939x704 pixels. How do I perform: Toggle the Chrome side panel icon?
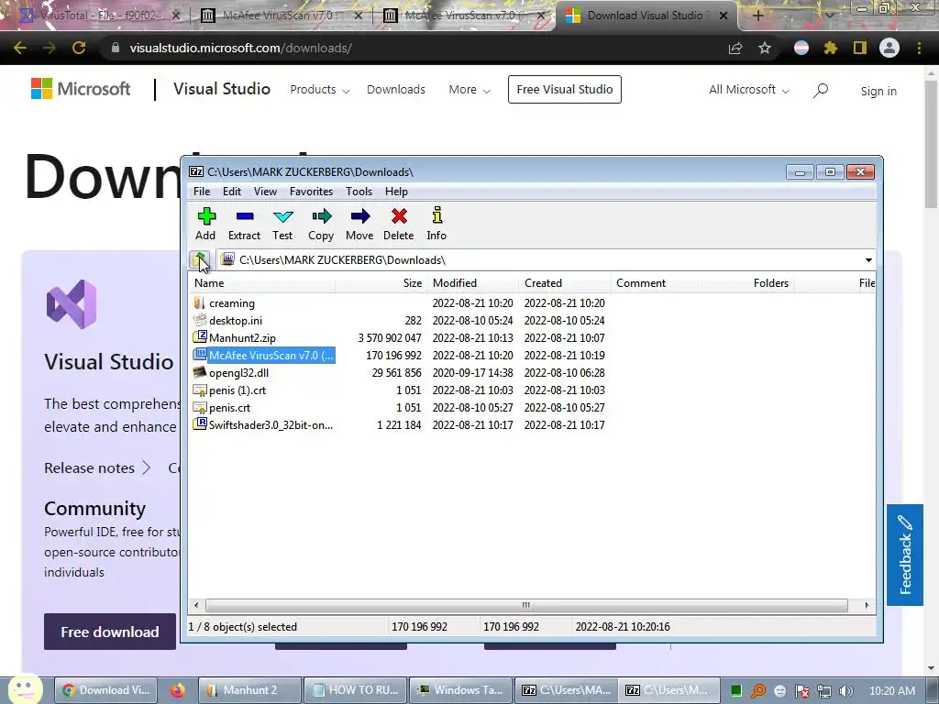click(x=860, y=48)
